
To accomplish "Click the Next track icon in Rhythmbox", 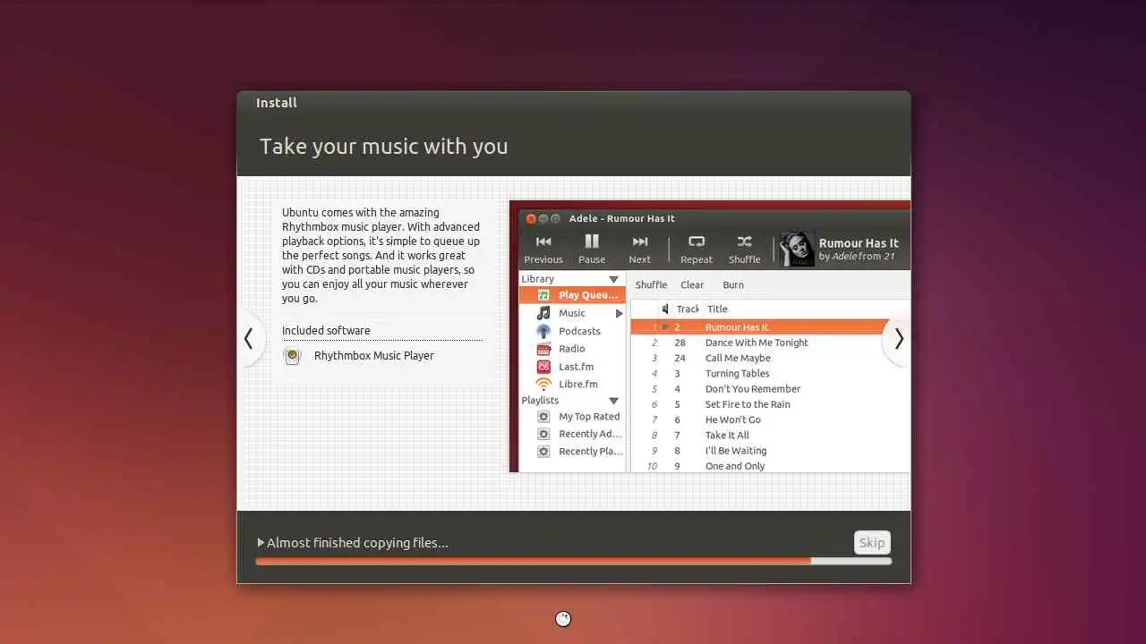I will (640, 241).
